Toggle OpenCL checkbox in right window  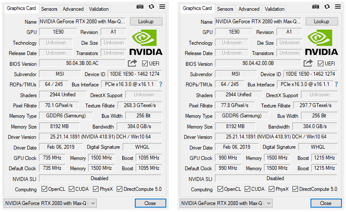pyautogui.click(x=220, y=189)
